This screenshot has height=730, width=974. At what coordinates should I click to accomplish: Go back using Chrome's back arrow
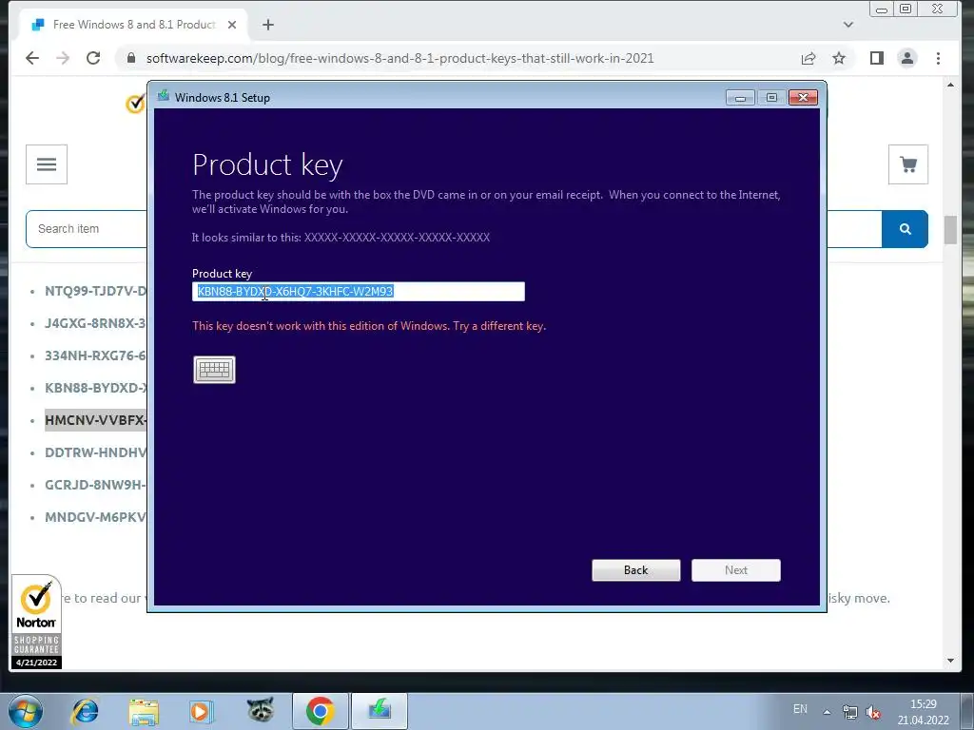[x=32, y=58]
